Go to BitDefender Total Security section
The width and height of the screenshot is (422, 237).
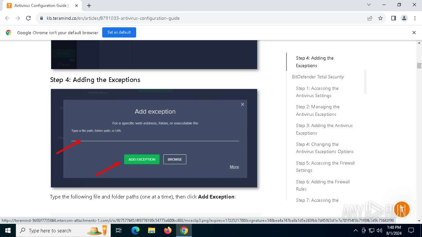point(318,77)
